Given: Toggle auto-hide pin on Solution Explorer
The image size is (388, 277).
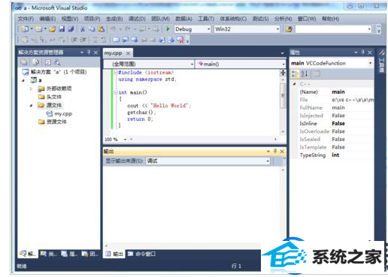Looking at the screenshot, I should [x=89, y=53].
